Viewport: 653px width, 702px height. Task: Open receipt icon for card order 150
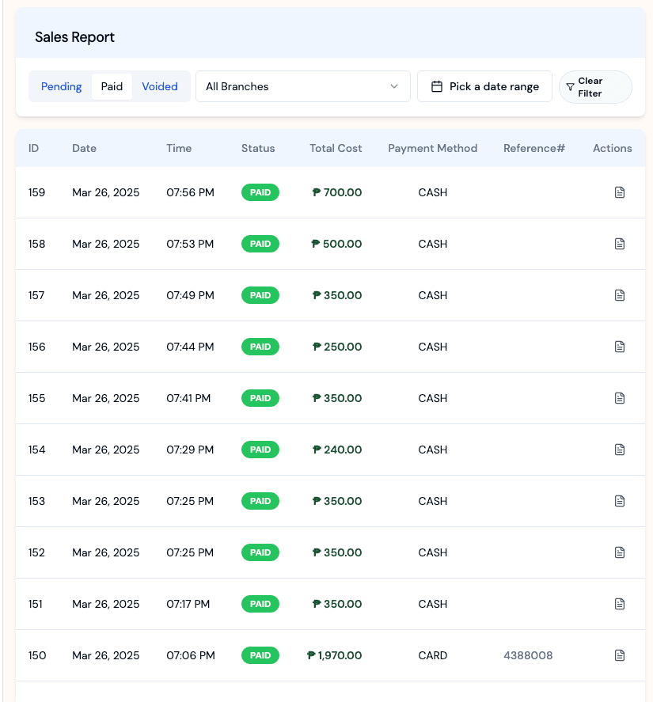coord(620,655)
